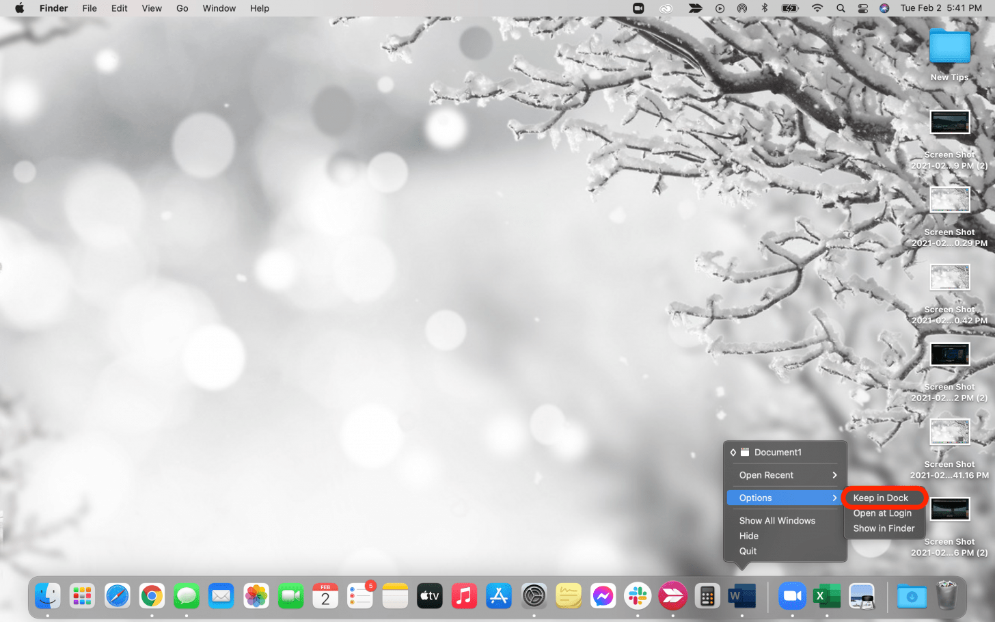995x622 pixels.
Task: Launch Spotlight search from the menu bar
Action: [840, 8]
